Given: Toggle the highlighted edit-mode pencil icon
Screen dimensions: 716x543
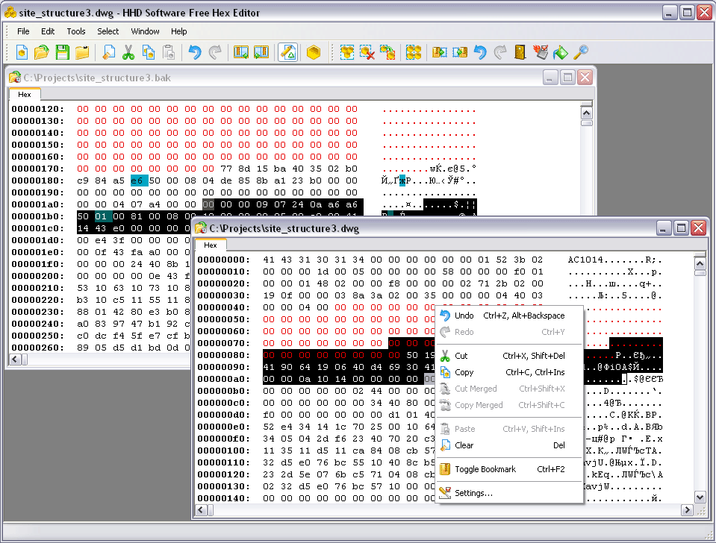Looking at the screenshot, I should pyautogui.click(x=287, y=52).
